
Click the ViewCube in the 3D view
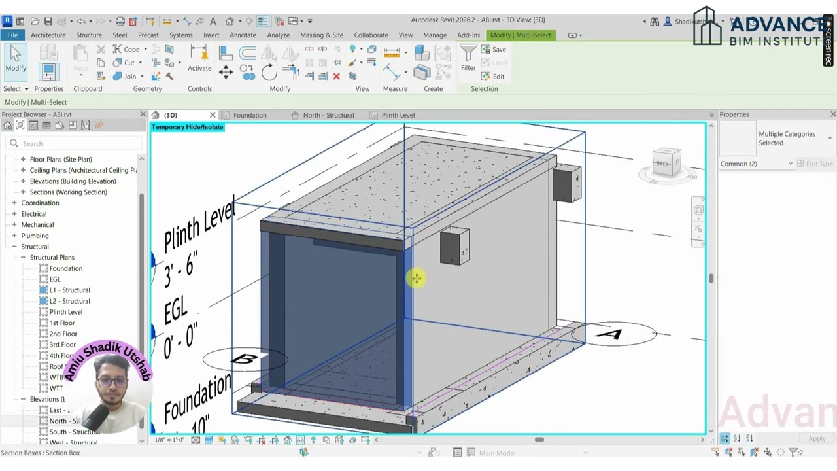pos(666,163)
